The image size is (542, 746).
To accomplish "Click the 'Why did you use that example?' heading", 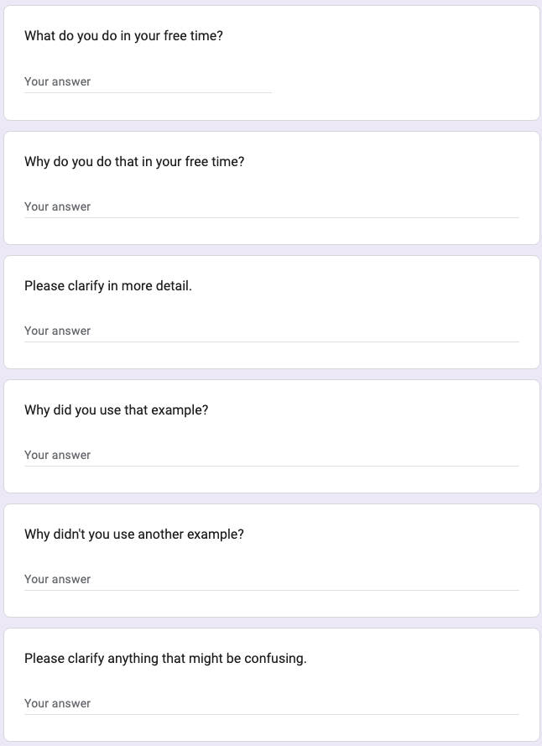I will click(116, 410).
